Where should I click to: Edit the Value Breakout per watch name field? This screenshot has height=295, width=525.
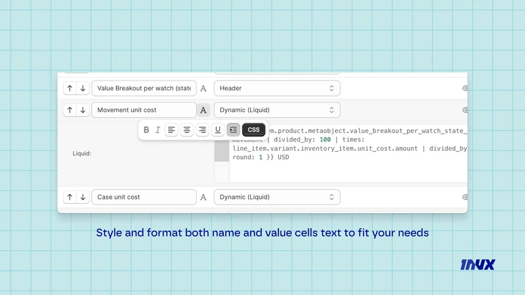[144, 88]
